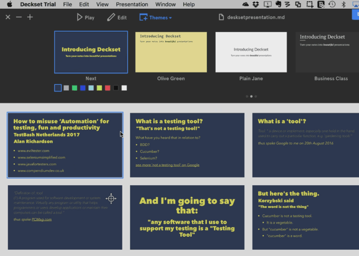Click the minus zoom-out icon

(19, 17)
